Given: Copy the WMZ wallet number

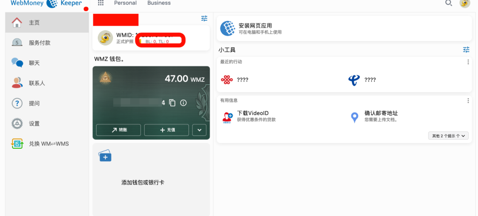Looking at the screenshot, I should (172, 103).
